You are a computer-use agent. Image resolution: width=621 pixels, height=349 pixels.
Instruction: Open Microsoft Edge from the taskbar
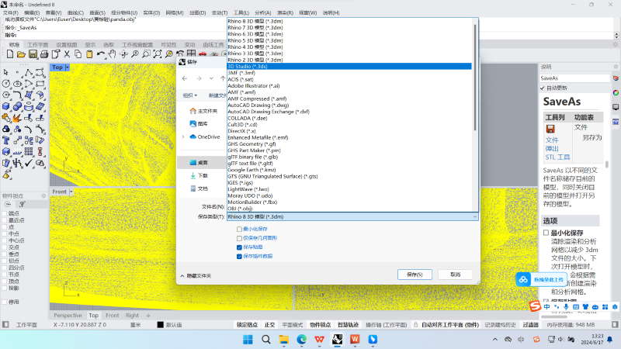click(x=302, y=340)
